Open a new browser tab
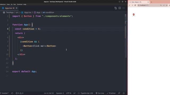 tap(151, 2)
